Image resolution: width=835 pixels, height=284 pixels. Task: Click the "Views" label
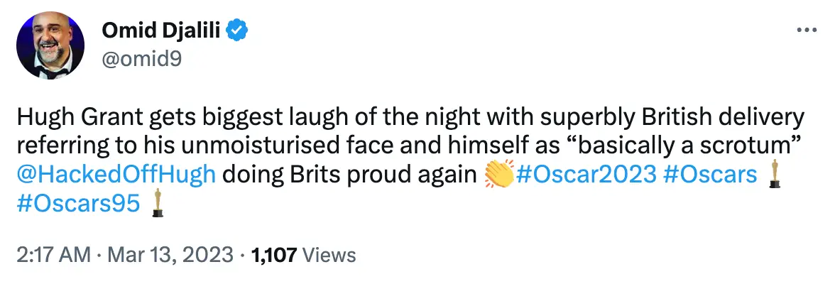click(329, 254)
